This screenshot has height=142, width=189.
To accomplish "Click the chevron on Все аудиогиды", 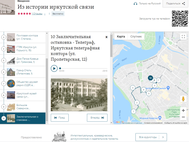I will [x=163, y=137].
